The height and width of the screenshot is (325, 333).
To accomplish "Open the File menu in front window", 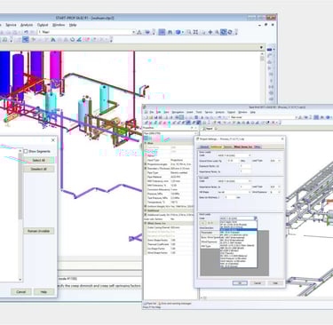I will [152, 112].
